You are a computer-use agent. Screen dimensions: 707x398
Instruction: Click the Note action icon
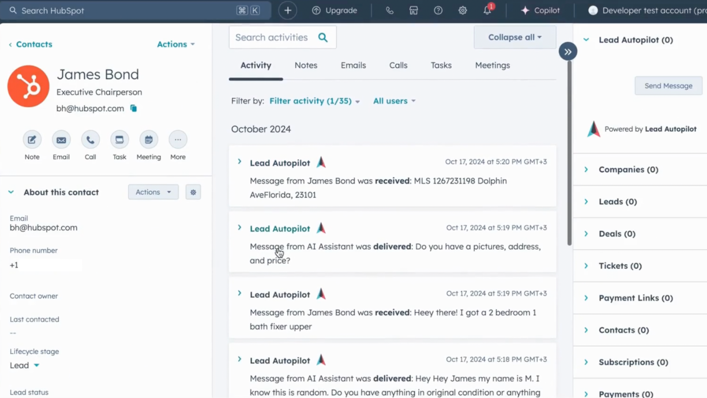click(32, 140)
